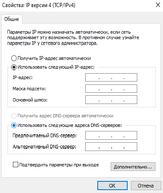163x193 pixels.
Task: Enable Подтвердить параметры при выходе checkbox
Action: 15,165
